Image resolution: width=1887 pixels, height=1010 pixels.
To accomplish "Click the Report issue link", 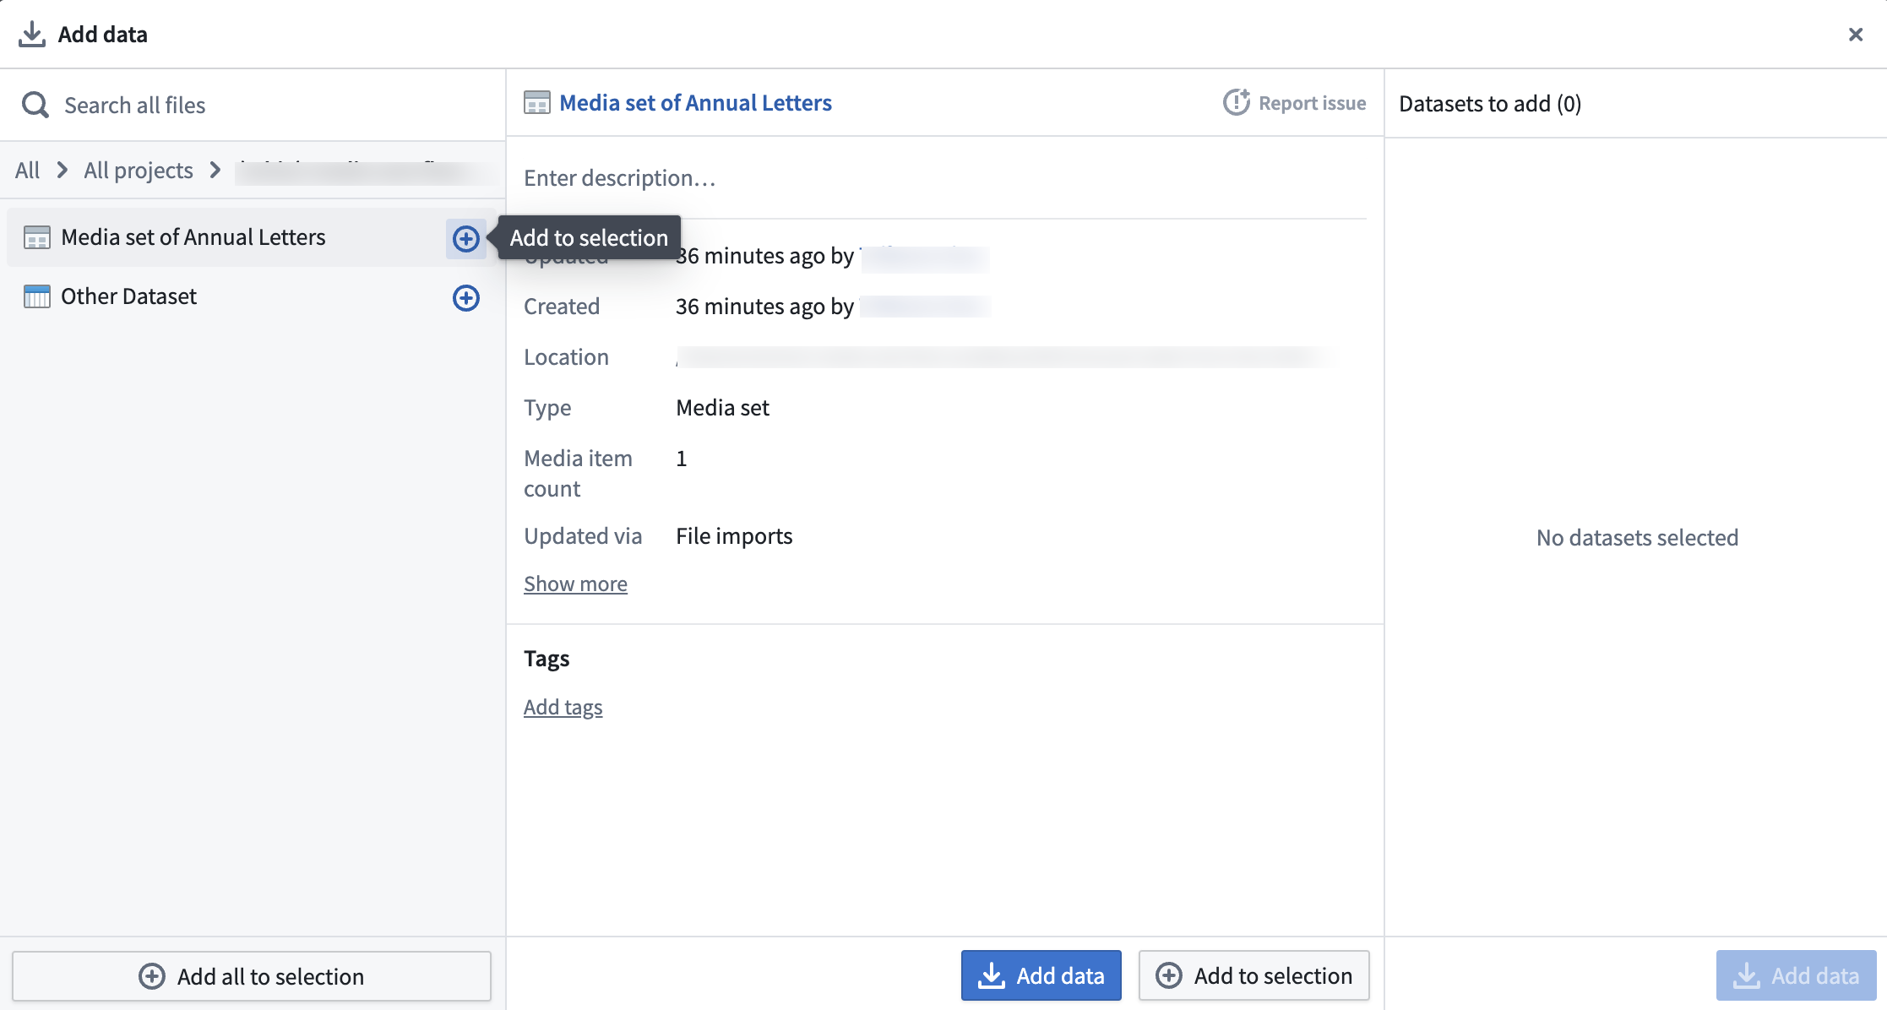I will coord(1294,103).
